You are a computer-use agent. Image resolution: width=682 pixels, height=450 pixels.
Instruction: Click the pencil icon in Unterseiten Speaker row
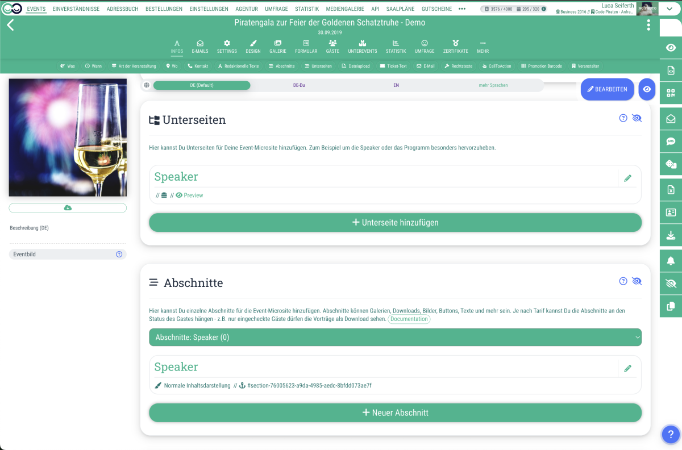pyautogui.click(x=627, y=178)
